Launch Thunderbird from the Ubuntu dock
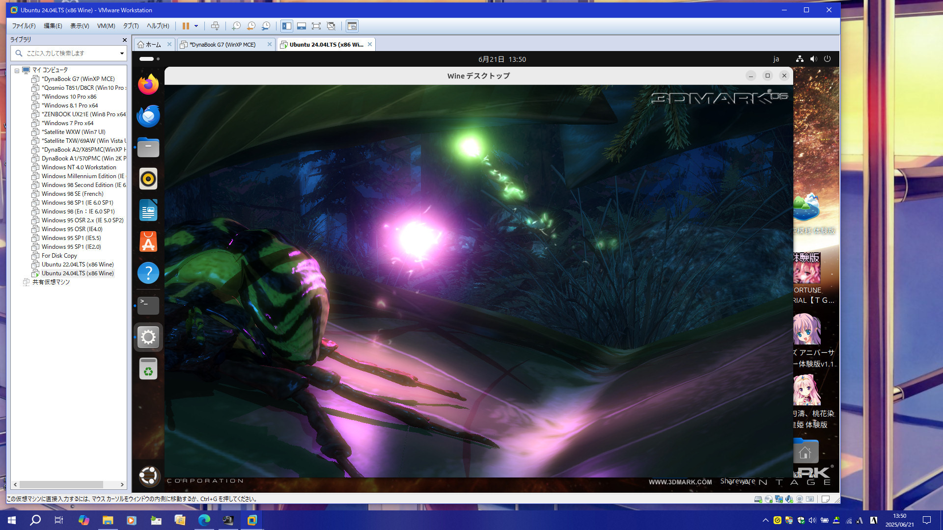This screenshot has width=943, height=530. click(148, 116)
